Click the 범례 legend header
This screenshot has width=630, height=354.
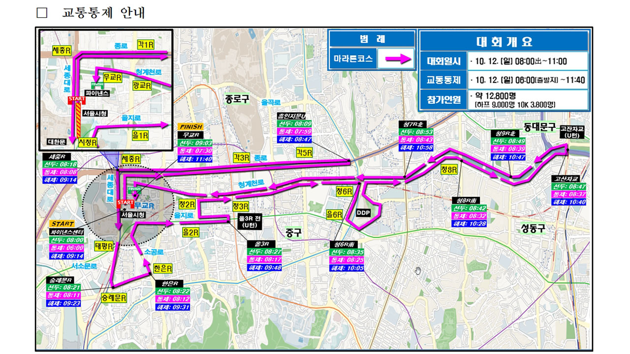coord(372,39)
